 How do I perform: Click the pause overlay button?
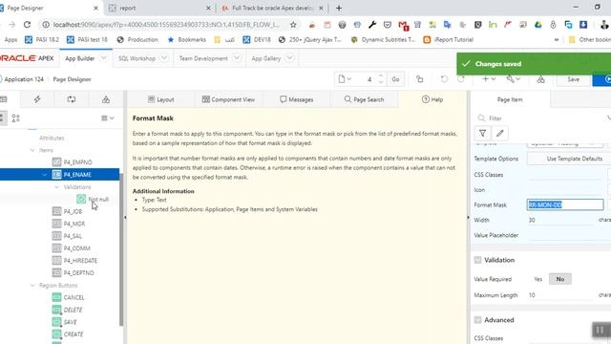pos(600,330)
